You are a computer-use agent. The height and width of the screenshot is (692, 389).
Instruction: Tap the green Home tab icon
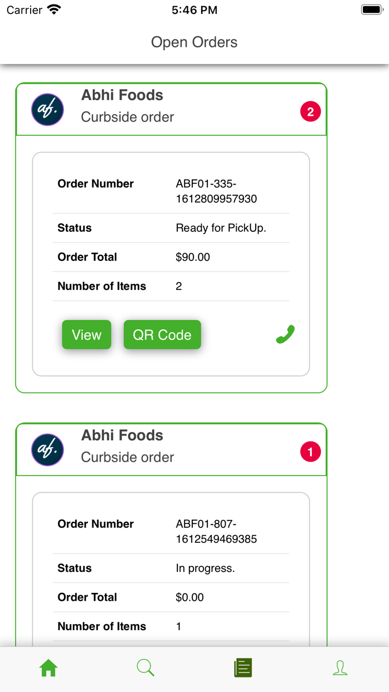click(48, 668)
